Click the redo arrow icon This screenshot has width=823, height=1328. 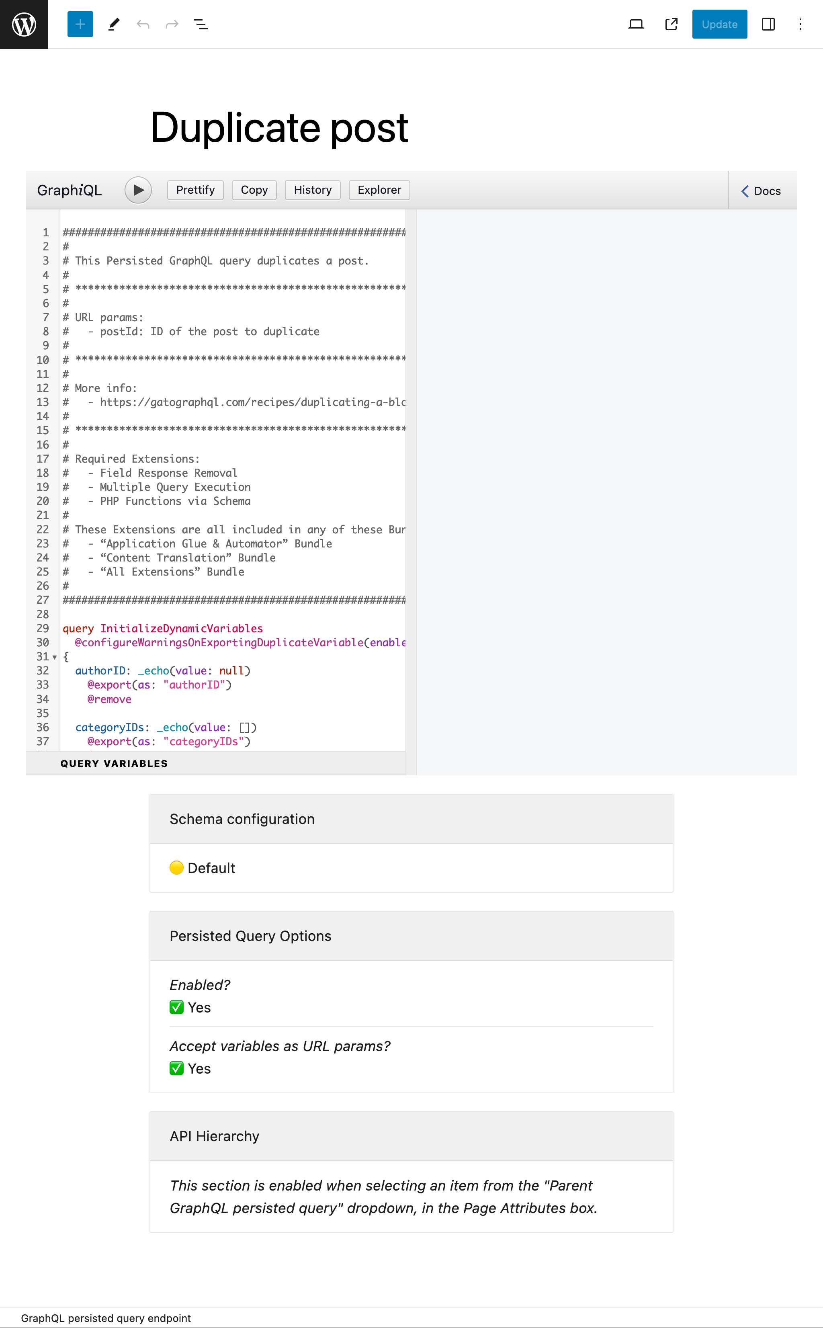pos(171,24)
